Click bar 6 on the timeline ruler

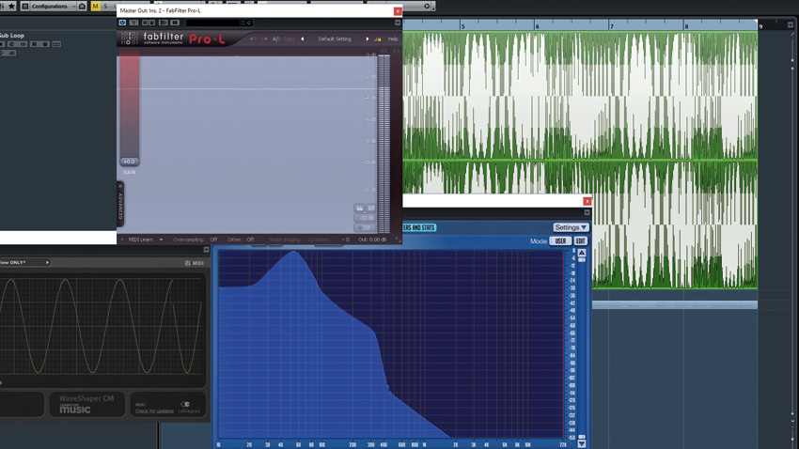537,26
